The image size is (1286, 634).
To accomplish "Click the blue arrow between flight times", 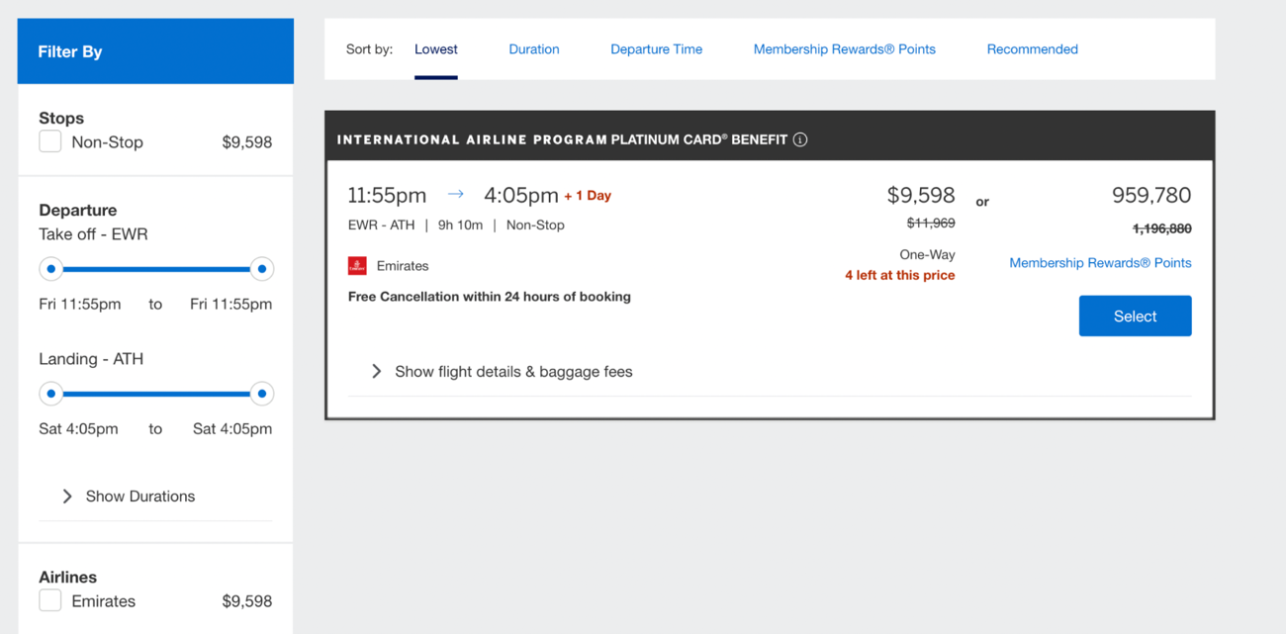I will tap(455, 195).
